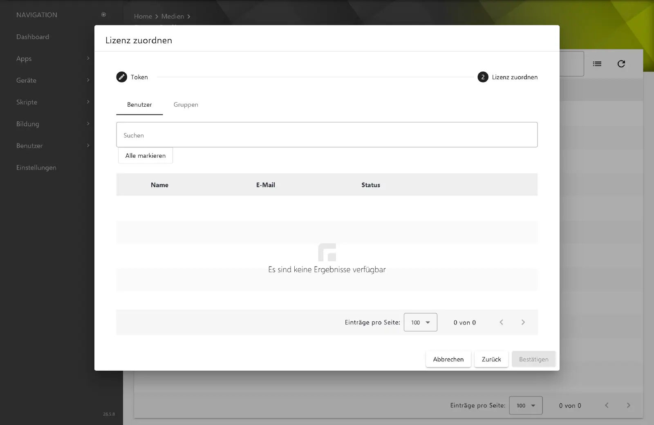The height and width of the screenshot is (425, 654).
Task: Click the Bestätigen button
Action: [534, 359]
